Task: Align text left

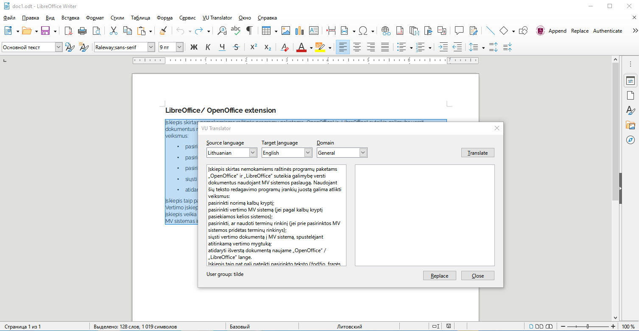Action: [343, 47]
